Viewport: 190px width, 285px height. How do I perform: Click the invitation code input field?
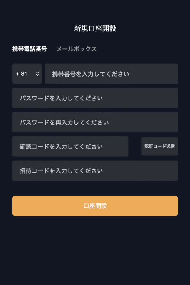(95, 171)
